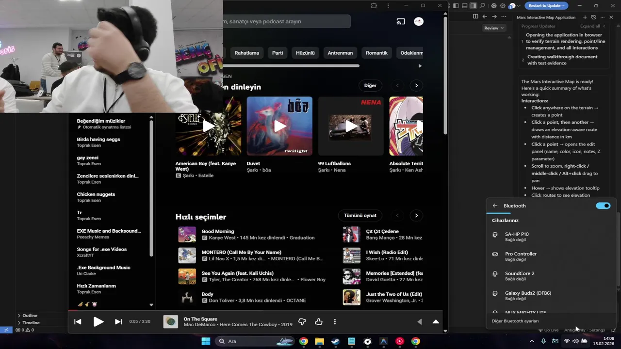This screenshot has height=349, width=621.
Task: Open the Windows Start menu
Action: pos(206,341)
